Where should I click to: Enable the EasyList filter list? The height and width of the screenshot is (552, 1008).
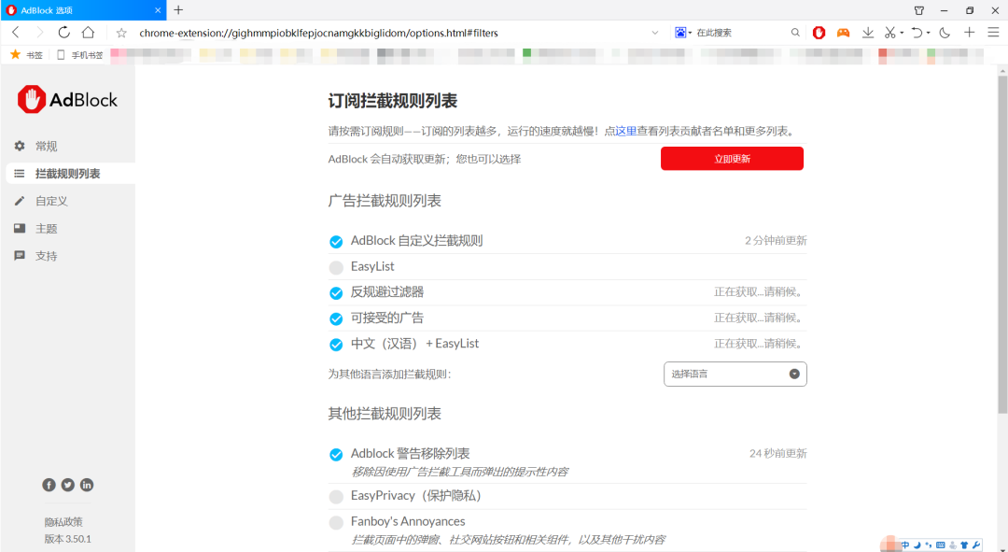pos(336,267)
